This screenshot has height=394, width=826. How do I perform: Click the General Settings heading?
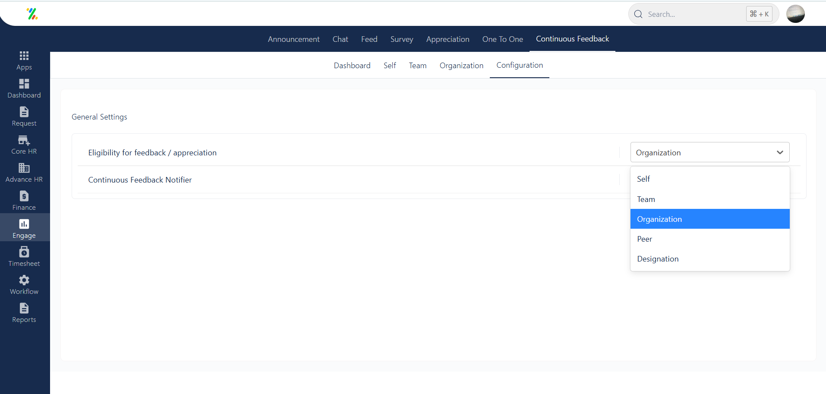pyautogui.click(x=99, y=117)
